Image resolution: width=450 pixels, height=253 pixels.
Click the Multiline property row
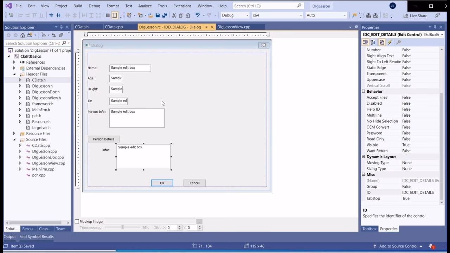coord(401,115)
